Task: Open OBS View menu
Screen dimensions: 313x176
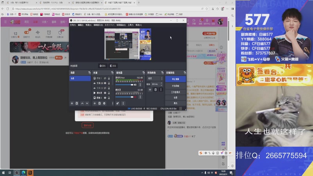Action: coord(88,25)
